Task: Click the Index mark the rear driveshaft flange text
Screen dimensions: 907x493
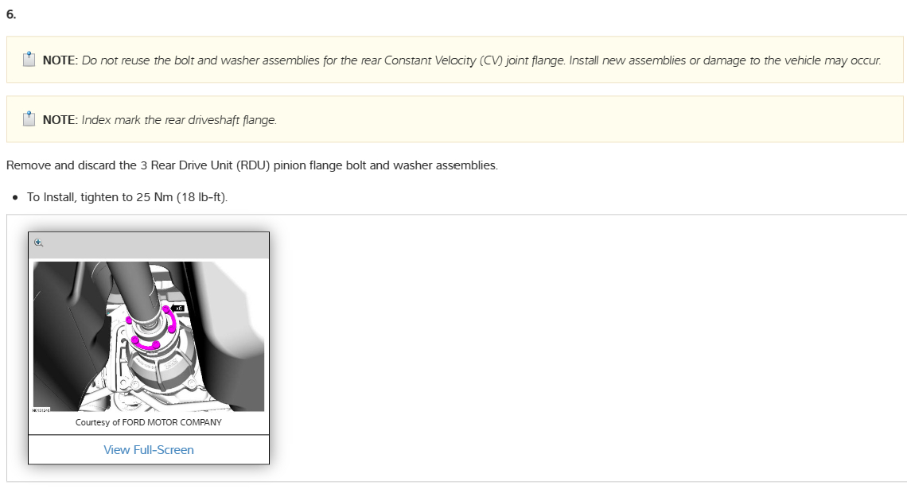Action: 179,120
